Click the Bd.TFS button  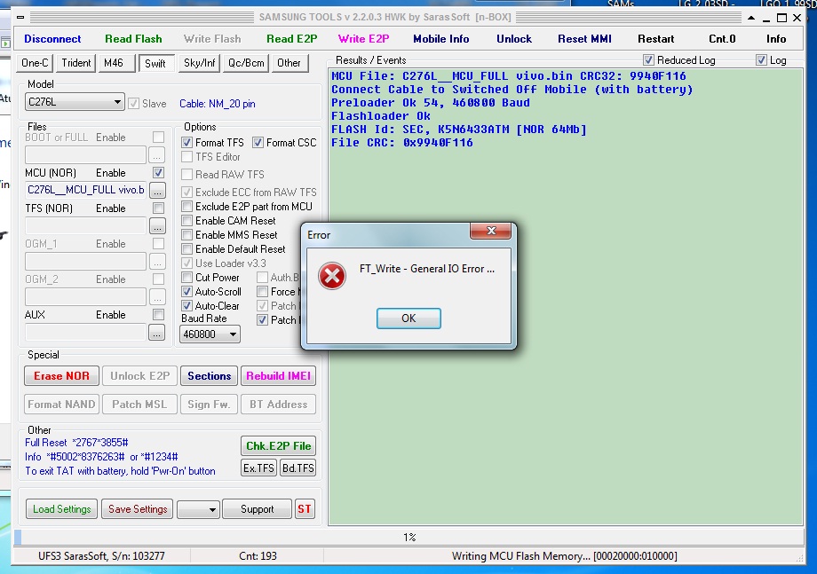(x=298, y=468)
